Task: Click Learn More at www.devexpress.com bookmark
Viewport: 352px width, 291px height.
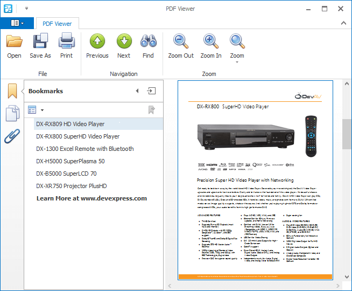Action: (x=91, y=198)
